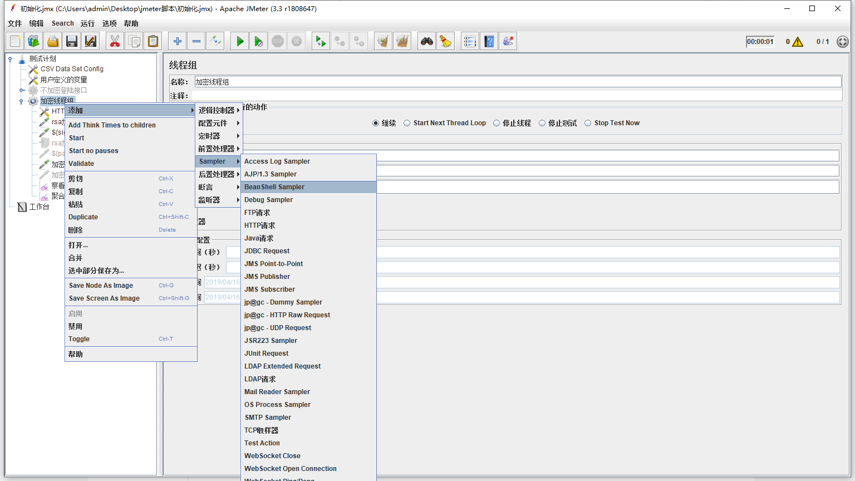Cut selection using the scissors toolbar icon
Image resolution: width=855 pixels, height=481 pixels.
tap(114, 41)
